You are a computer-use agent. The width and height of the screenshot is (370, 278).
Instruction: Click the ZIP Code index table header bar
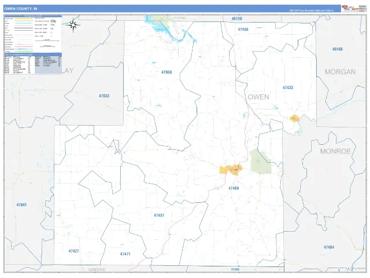(x=33, y=54)
